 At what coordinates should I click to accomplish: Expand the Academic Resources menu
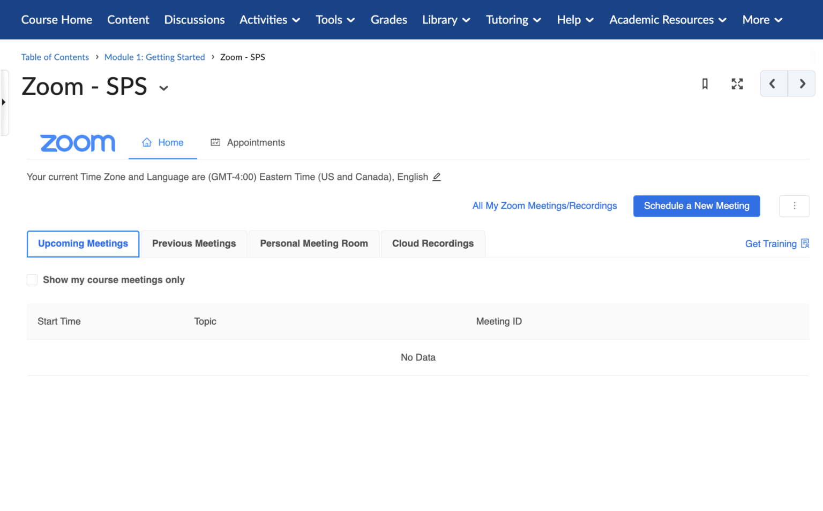pyautogui.click(x=667, y=20)
